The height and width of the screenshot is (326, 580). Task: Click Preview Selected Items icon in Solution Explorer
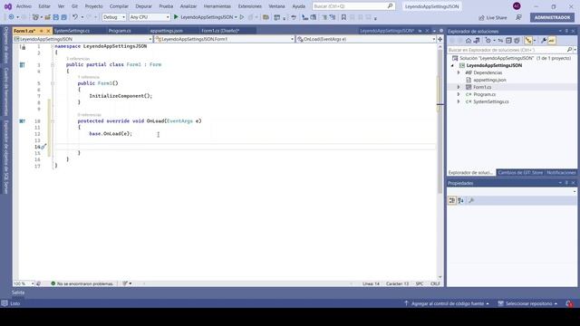[x=552, y=41]
